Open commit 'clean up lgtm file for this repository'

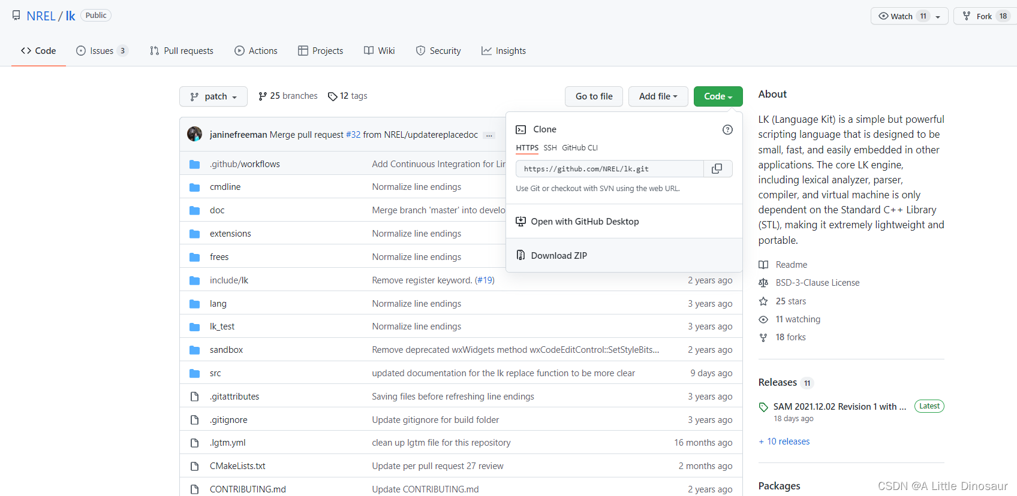pyautogui.click(x=441, y=443)
